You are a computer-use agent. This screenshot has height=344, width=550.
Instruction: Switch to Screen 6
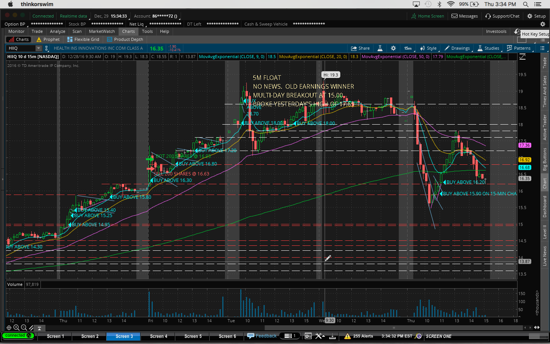(x=227, y=336)
